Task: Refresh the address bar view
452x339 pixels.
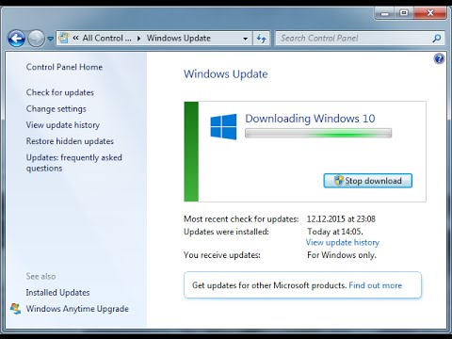Action: [261, 39]
